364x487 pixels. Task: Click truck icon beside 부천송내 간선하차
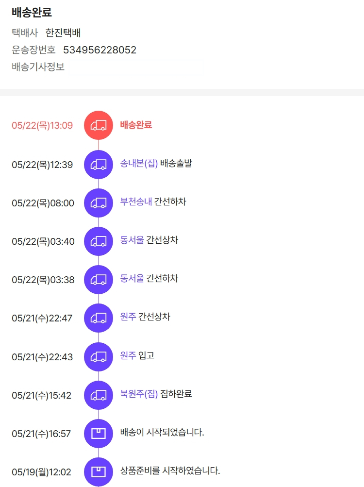tap(99, 202)
